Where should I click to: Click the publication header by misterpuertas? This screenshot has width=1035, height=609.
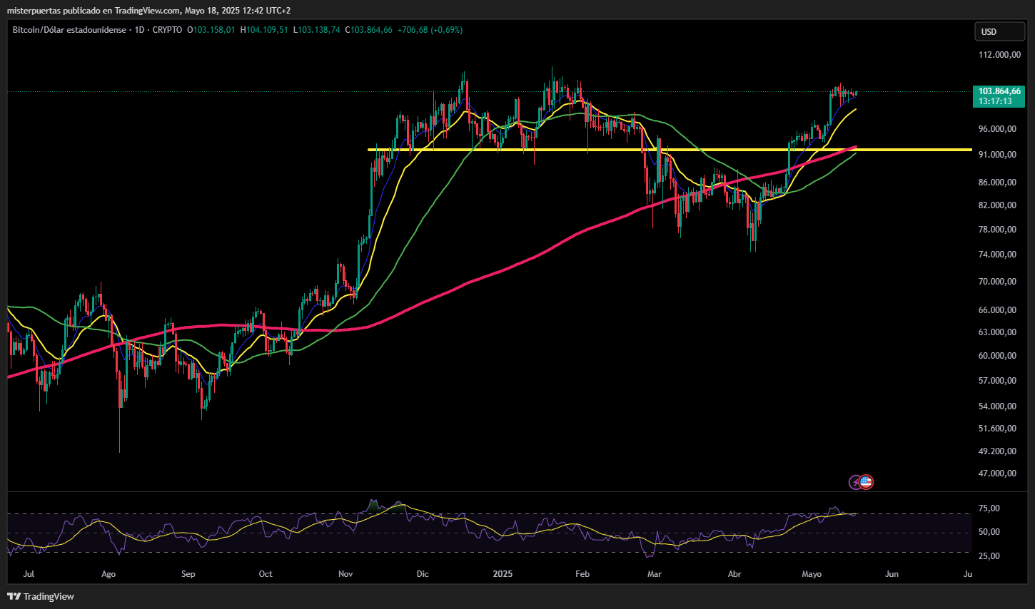[x=148, y=10]
